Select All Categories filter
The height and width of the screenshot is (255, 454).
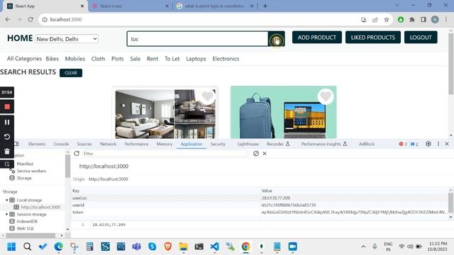24,59
